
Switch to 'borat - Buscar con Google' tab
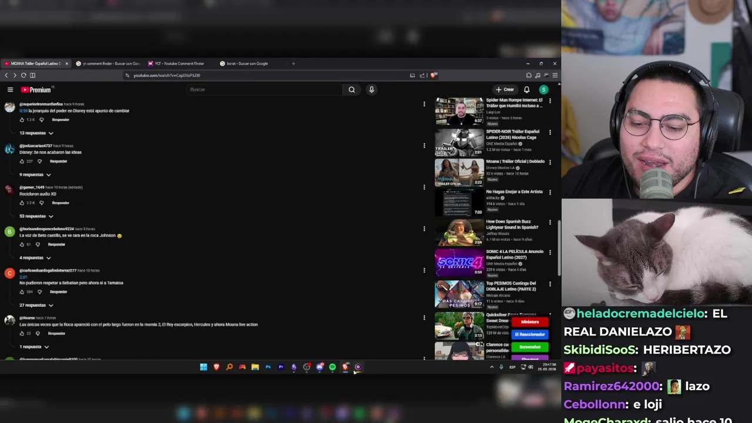(248, 63)
